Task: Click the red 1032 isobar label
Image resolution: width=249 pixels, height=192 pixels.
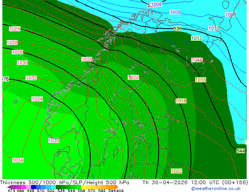Action: 31,78
